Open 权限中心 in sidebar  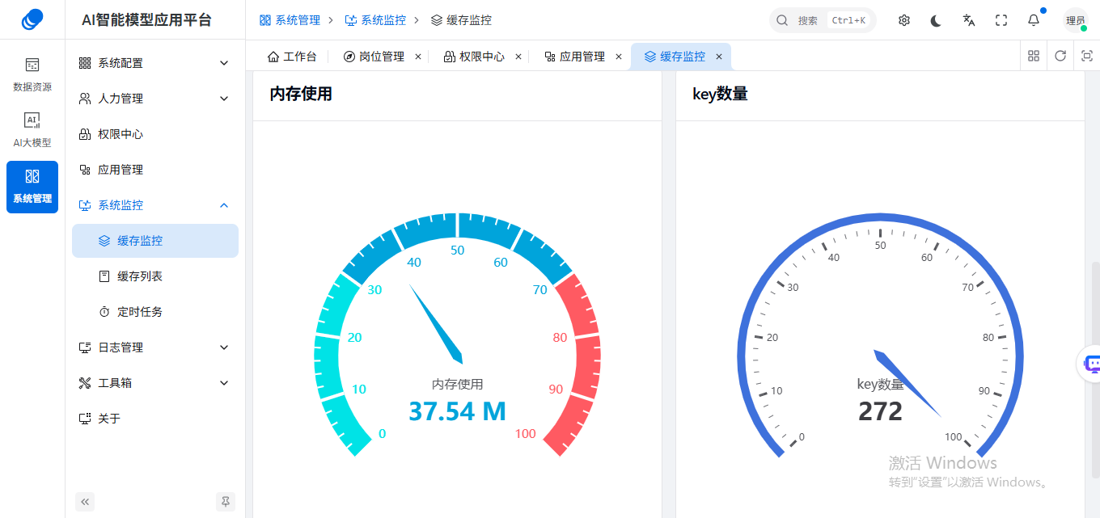(154, 134)
